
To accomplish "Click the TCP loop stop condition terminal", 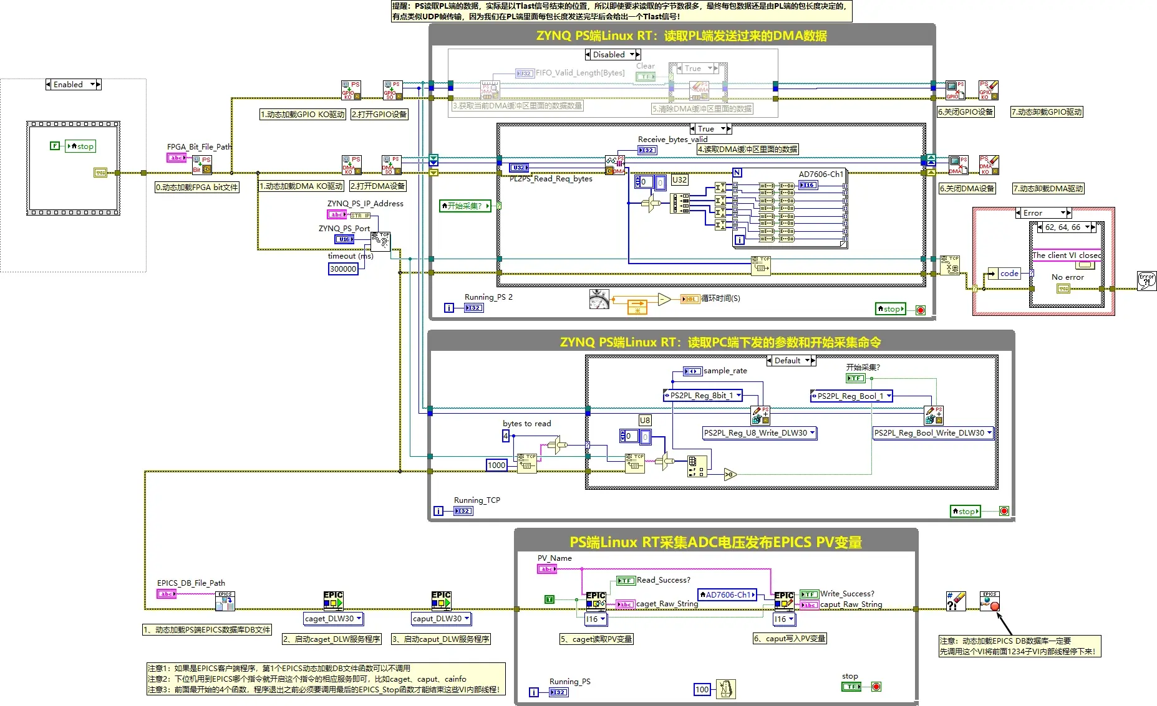I will tap(1004, 512).
